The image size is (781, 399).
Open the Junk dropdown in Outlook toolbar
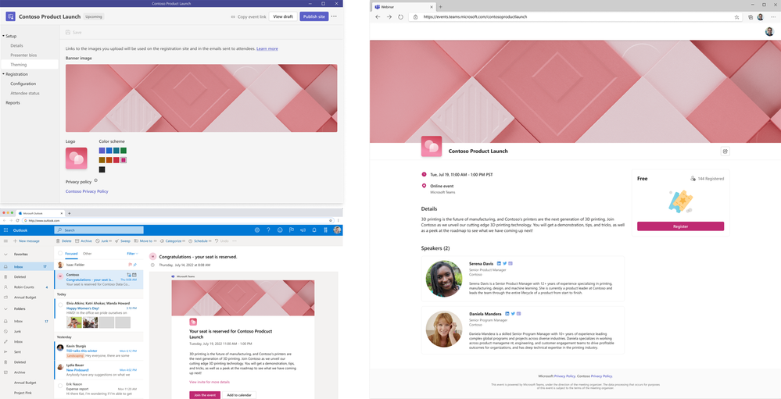point(104,240)
